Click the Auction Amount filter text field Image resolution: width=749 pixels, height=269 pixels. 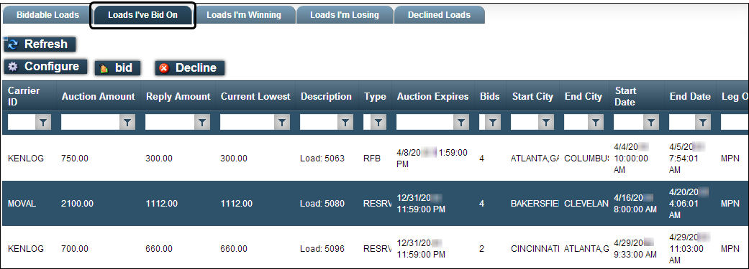tap(90, 123)
